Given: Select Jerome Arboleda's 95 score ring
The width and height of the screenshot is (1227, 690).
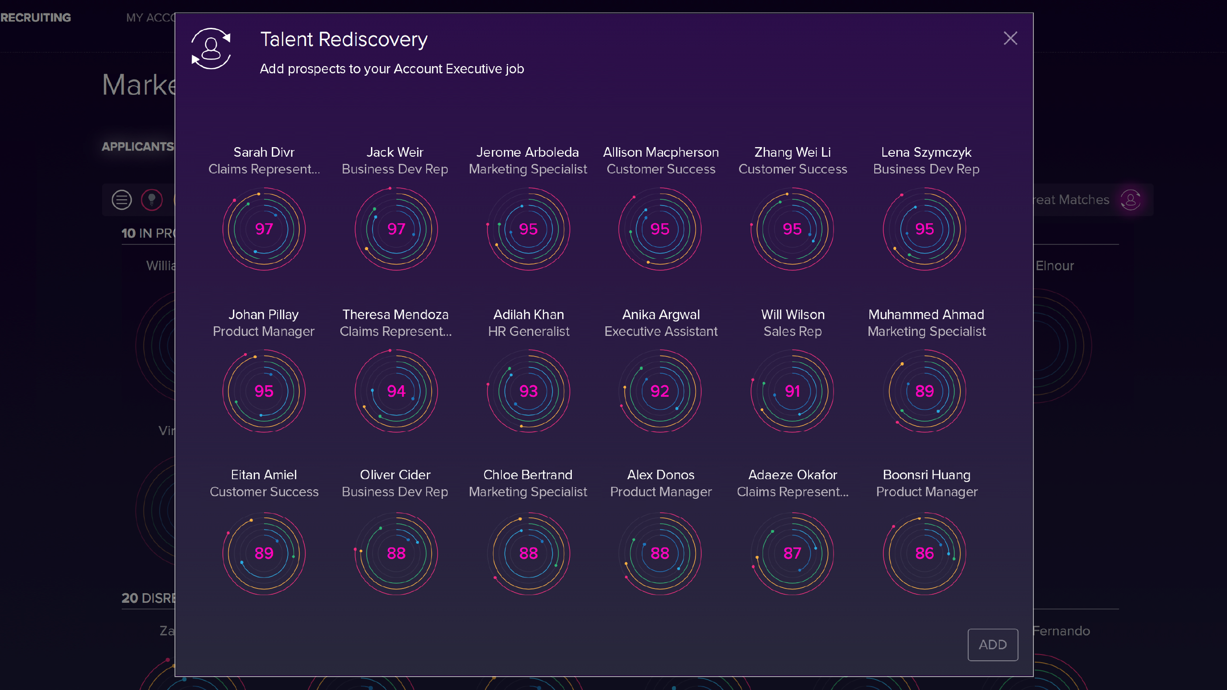Looking at the screenshot, I should click(x=528, y=229).
